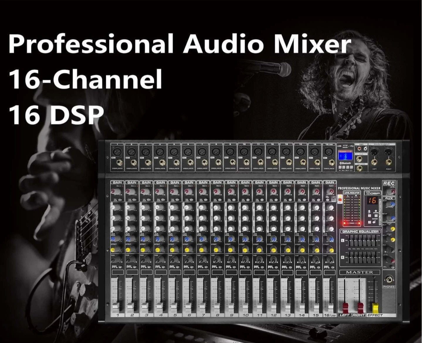Click the channel 1 XLR mic input
This screenshot has height=343, width=422.
117,152
